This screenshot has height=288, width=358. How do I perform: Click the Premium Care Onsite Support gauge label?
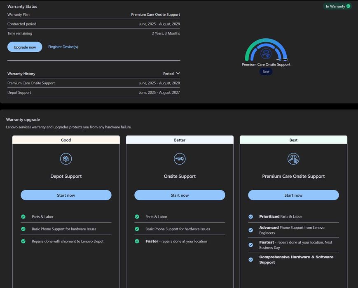(266, 65)
